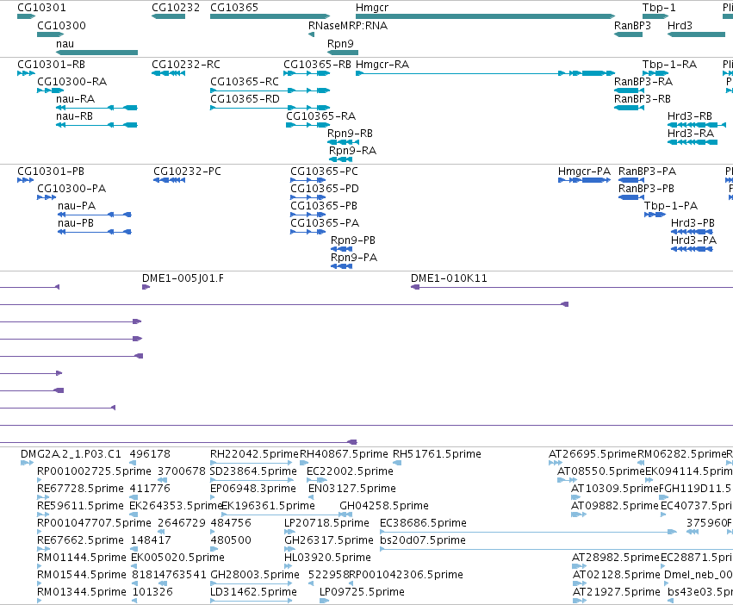Select the DME1-010K11 clone label
Screen dimensions: 733x605
(450, 279)
